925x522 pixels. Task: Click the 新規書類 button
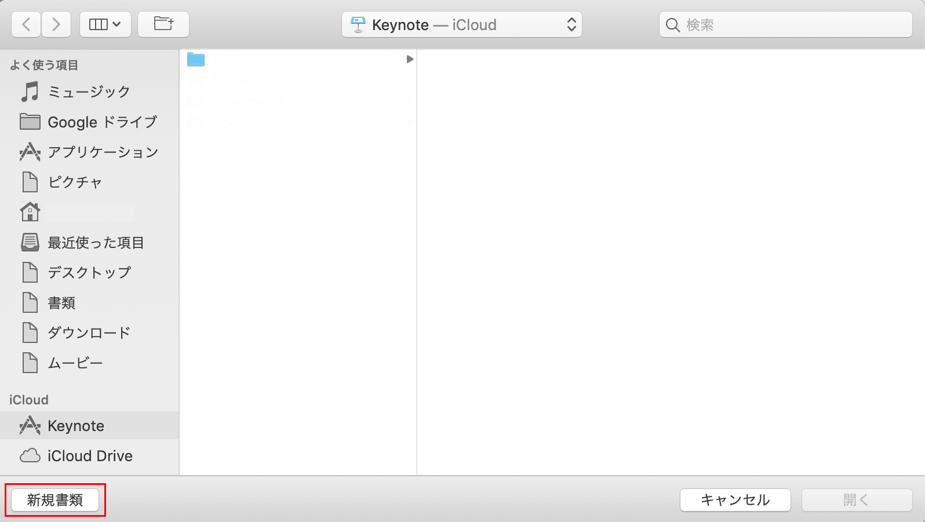(55, 500)
